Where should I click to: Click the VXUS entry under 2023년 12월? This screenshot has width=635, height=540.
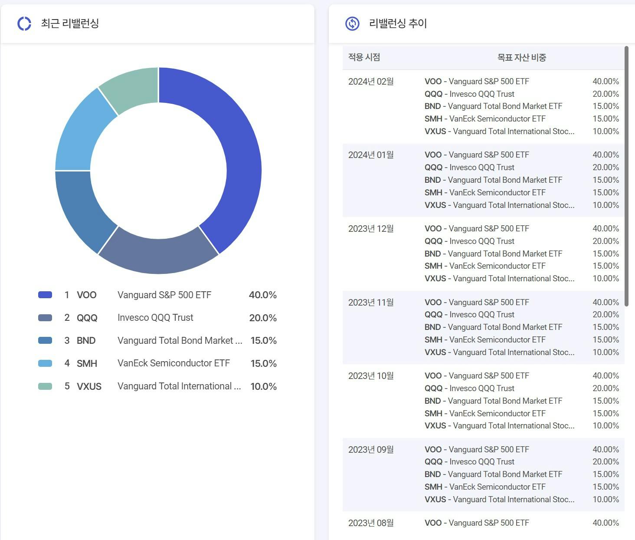pyautogui.click(x=499, y=279)
